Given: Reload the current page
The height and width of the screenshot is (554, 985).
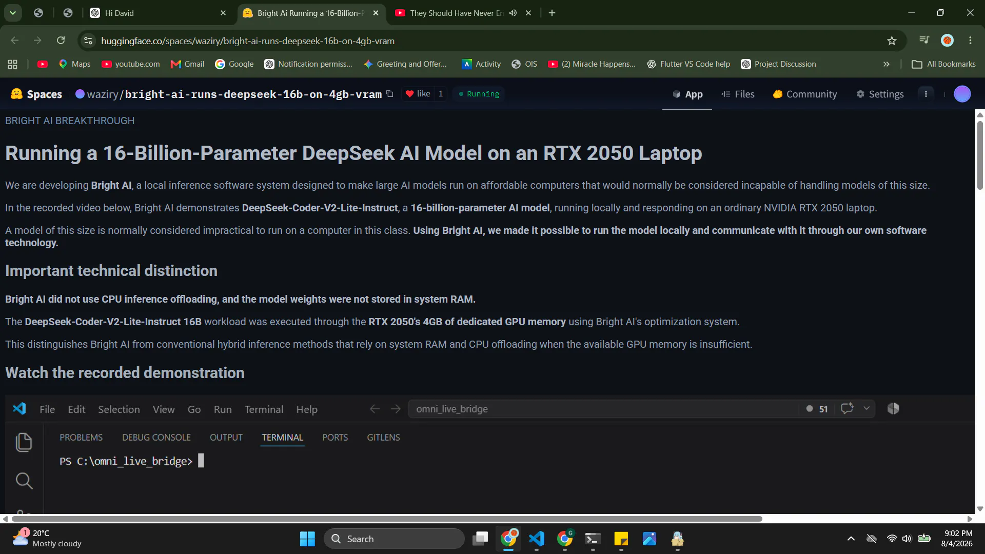Looking at the screenshot, I should click(x=61, y=41).
